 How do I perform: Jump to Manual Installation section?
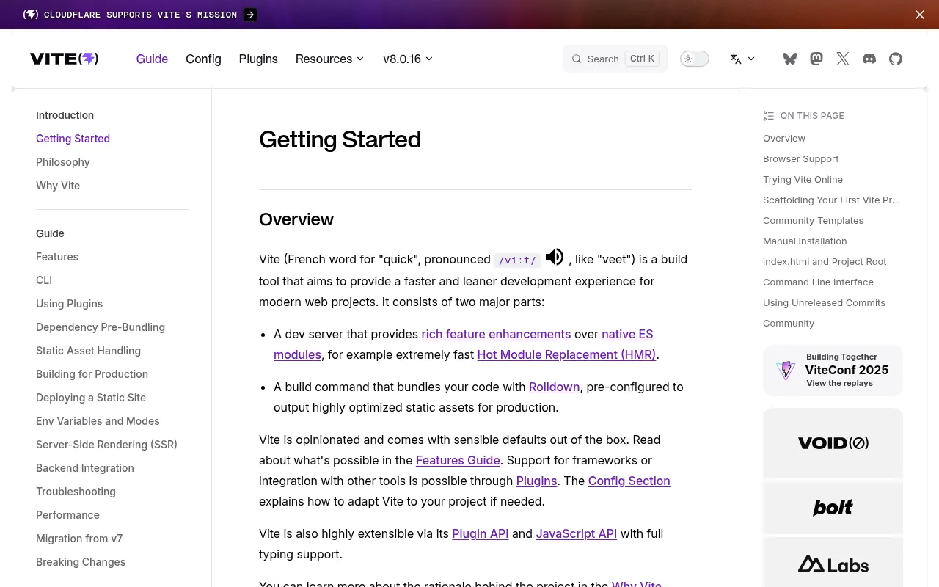click(805, 241)
